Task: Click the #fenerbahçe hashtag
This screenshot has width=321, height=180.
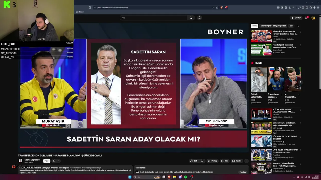Action: pyautogui.click(x=87, y=168)
